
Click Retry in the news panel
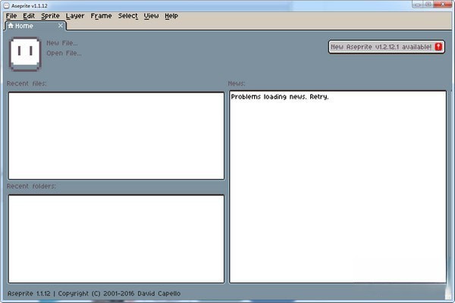coord(319,97)
